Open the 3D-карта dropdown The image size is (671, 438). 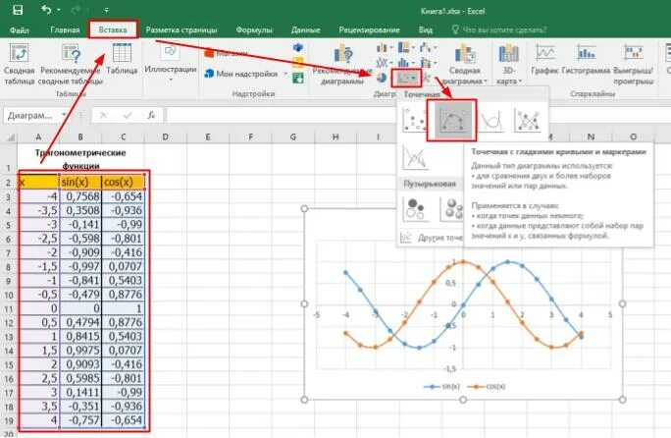[x=508, y=64]
